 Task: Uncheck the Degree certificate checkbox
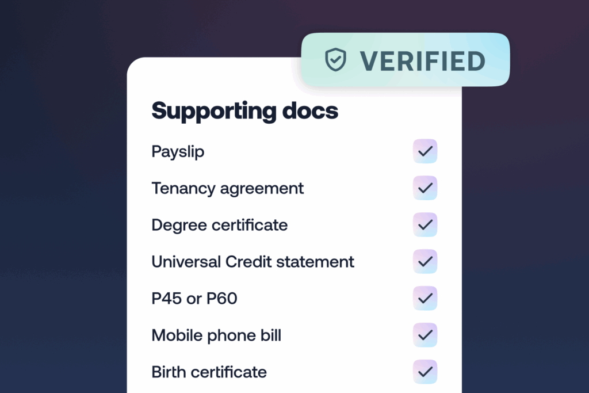pos(425,225)
